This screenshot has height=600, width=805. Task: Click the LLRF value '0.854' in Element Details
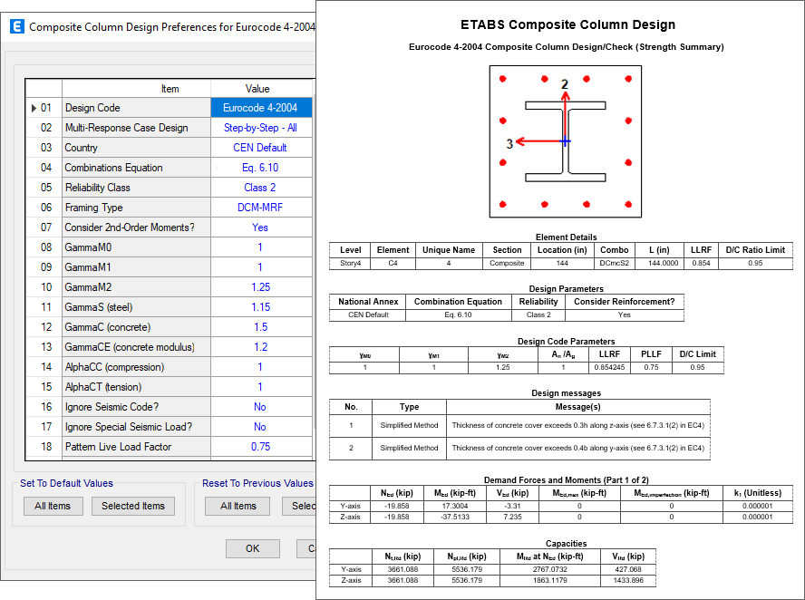click(x=701, y=264)
